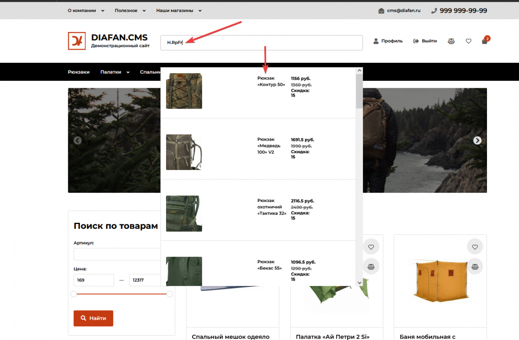Select Рюкзак «Контур 50» search result
519x340 pixels.
pyautogui.click(x=271, y=81)
